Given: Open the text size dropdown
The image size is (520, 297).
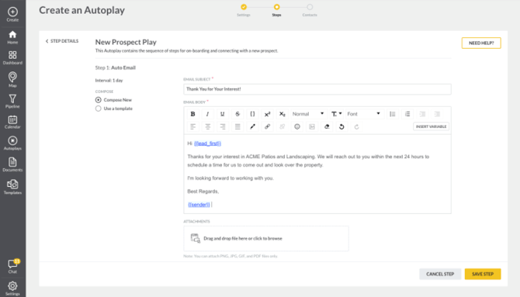Looking at the screenshot, I should tap(336, 114).
